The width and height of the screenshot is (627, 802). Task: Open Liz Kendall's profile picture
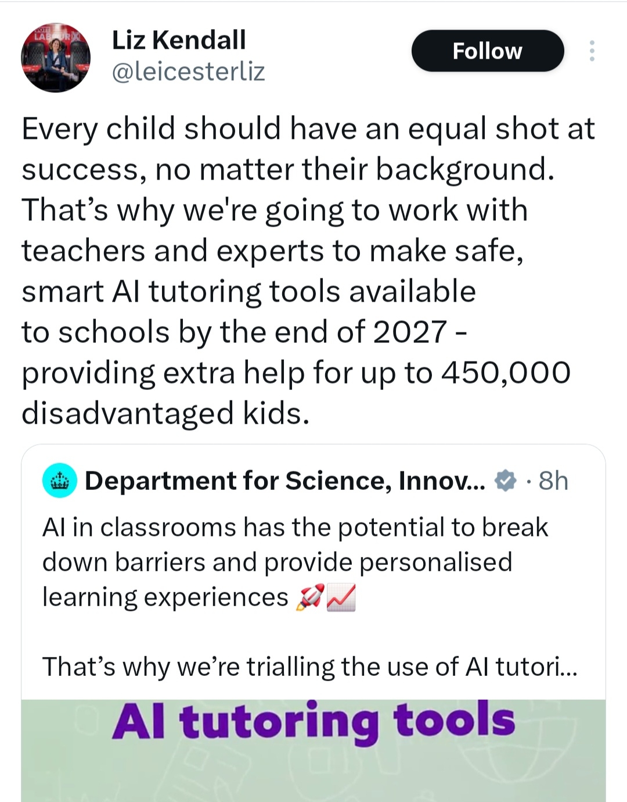pos(55,58)
